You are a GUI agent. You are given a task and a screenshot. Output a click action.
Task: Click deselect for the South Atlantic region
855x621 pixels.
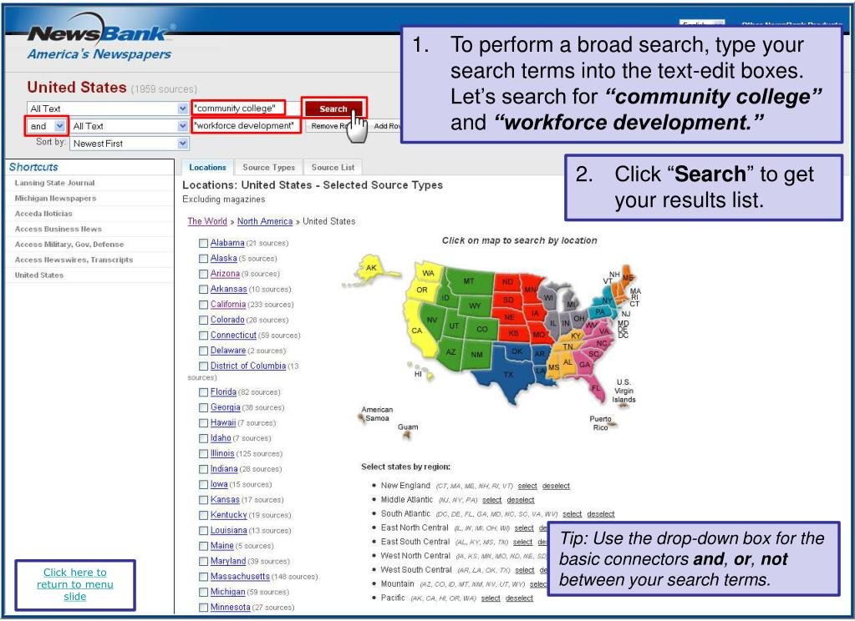pyautogui.click(x=601, y=513)
